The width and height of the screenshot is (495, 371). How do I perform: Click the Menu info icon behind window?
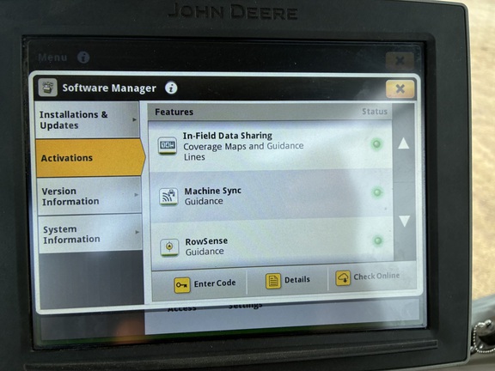point(83,58)
